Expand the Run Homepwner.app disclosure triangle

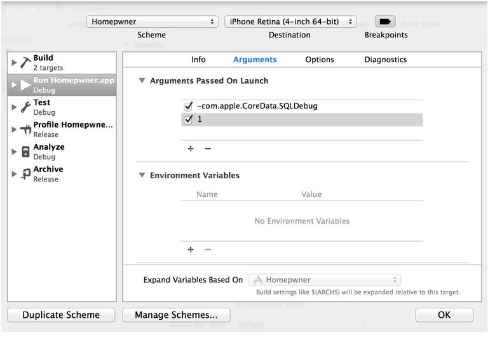(14, 84)
